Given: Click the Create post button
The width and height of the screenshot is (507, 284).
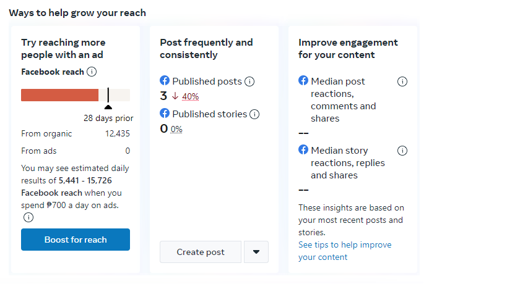Looking at the screenshot, I should click(201, 252).
